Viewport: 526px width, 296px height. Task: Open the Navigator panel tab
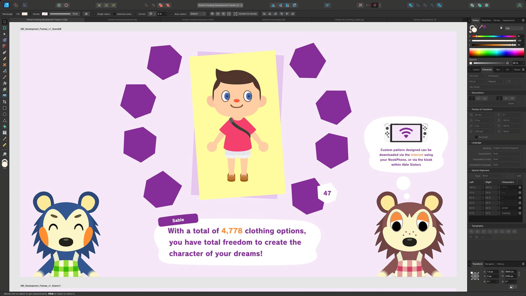point(490,264)
